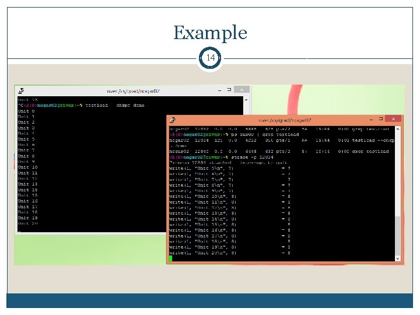Screen dimensions: 420x315
Task: Click scroll up arrow in front terminal
Action: point(398,129)
